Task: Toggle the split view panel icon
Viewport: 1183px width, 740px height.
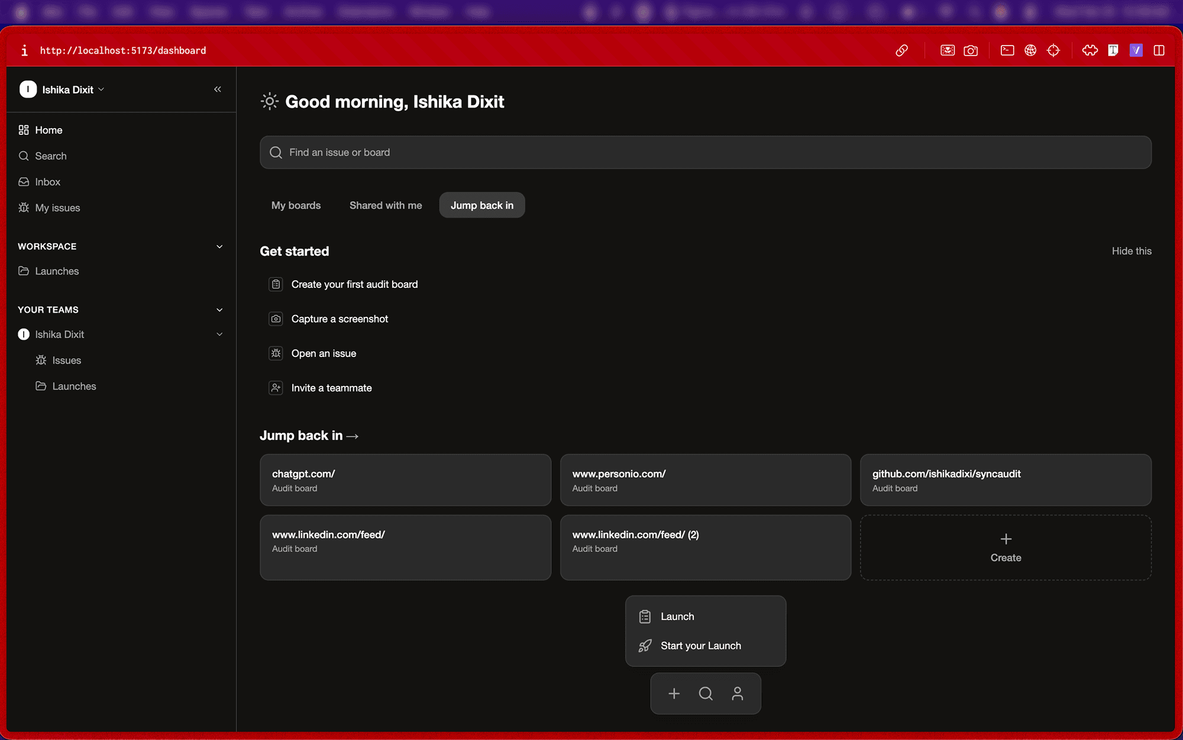Action: 1159,50
